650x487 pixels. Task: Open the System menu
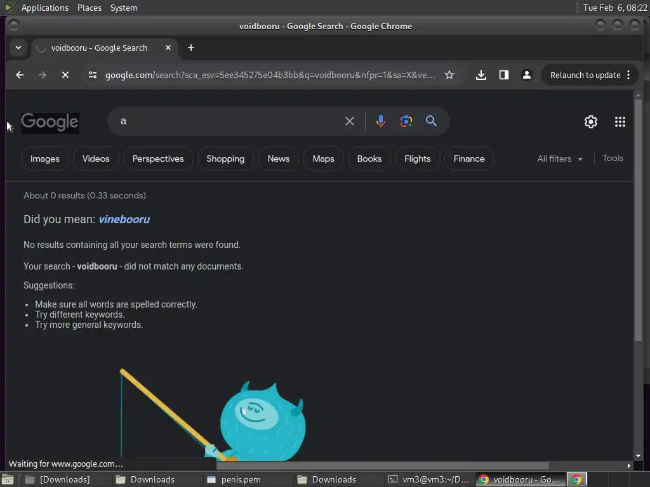coord(124,8)
